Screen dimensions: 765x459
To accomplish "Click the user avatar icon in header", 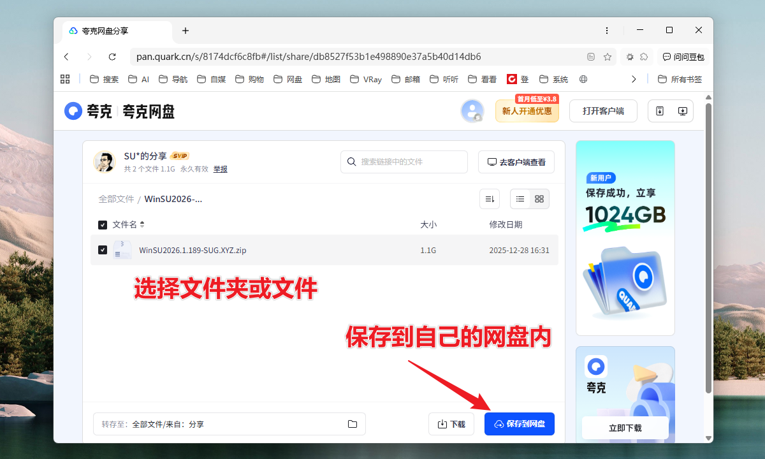I will click(x=472, y=111).
